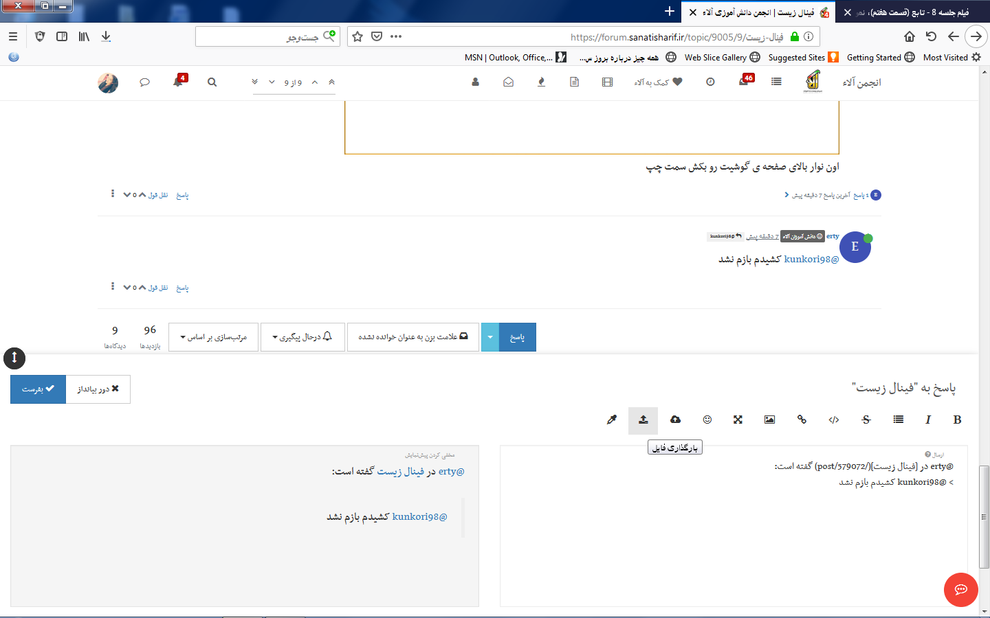
Task: Mark the topic as unread
Action: (412, 337)
